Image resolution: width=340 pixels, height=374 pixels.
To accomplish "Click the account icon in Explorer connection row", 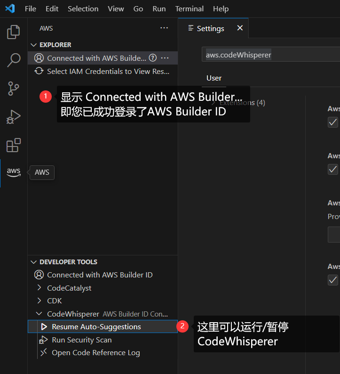I will pyautogui.click(x=39, y=58).
